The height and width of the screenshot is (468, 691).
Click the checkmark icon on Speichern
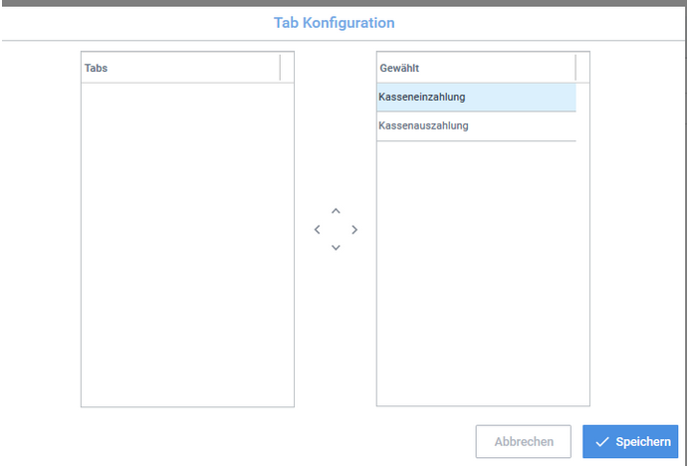point(601,441)
